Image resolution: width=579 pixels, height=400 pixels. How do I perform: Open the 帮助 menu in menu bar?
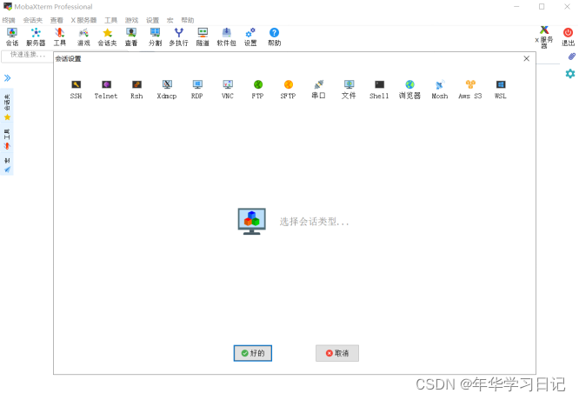(x=188, y=20)
